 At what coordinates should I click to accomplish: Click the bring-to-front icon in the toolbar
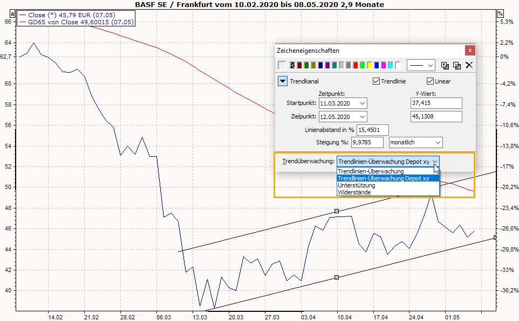[x=445, y=65]
